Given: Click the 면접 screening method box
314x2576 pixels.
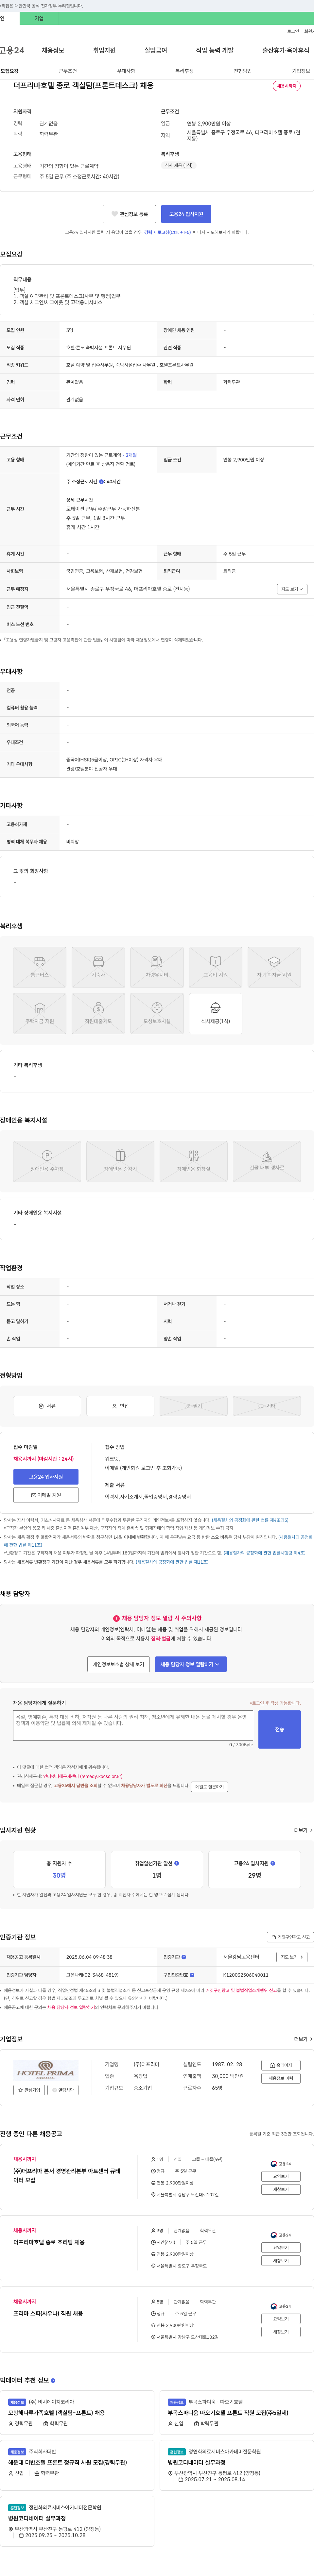Looking at the screenshot, I should 120,1406.
